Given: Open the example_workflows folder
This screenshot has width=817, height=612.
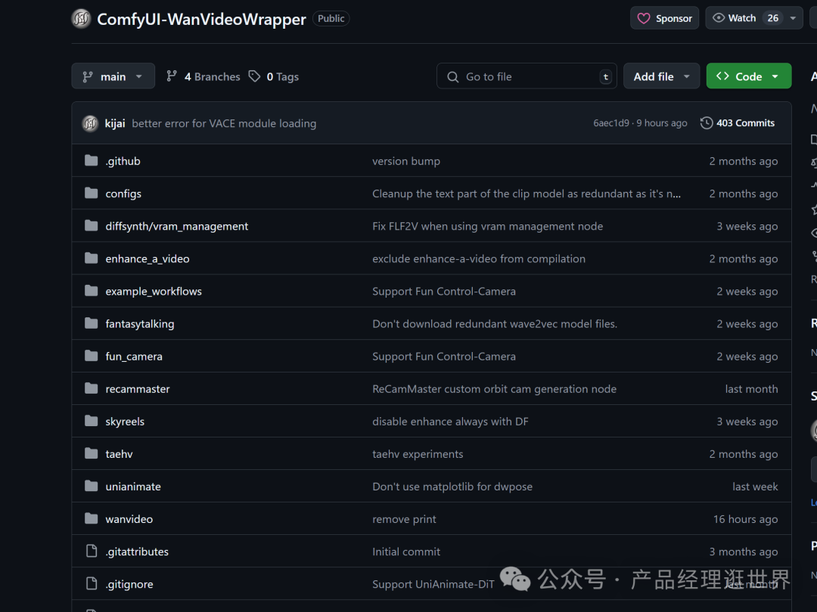Looking at the screenshot, I should tap(154, 292).
